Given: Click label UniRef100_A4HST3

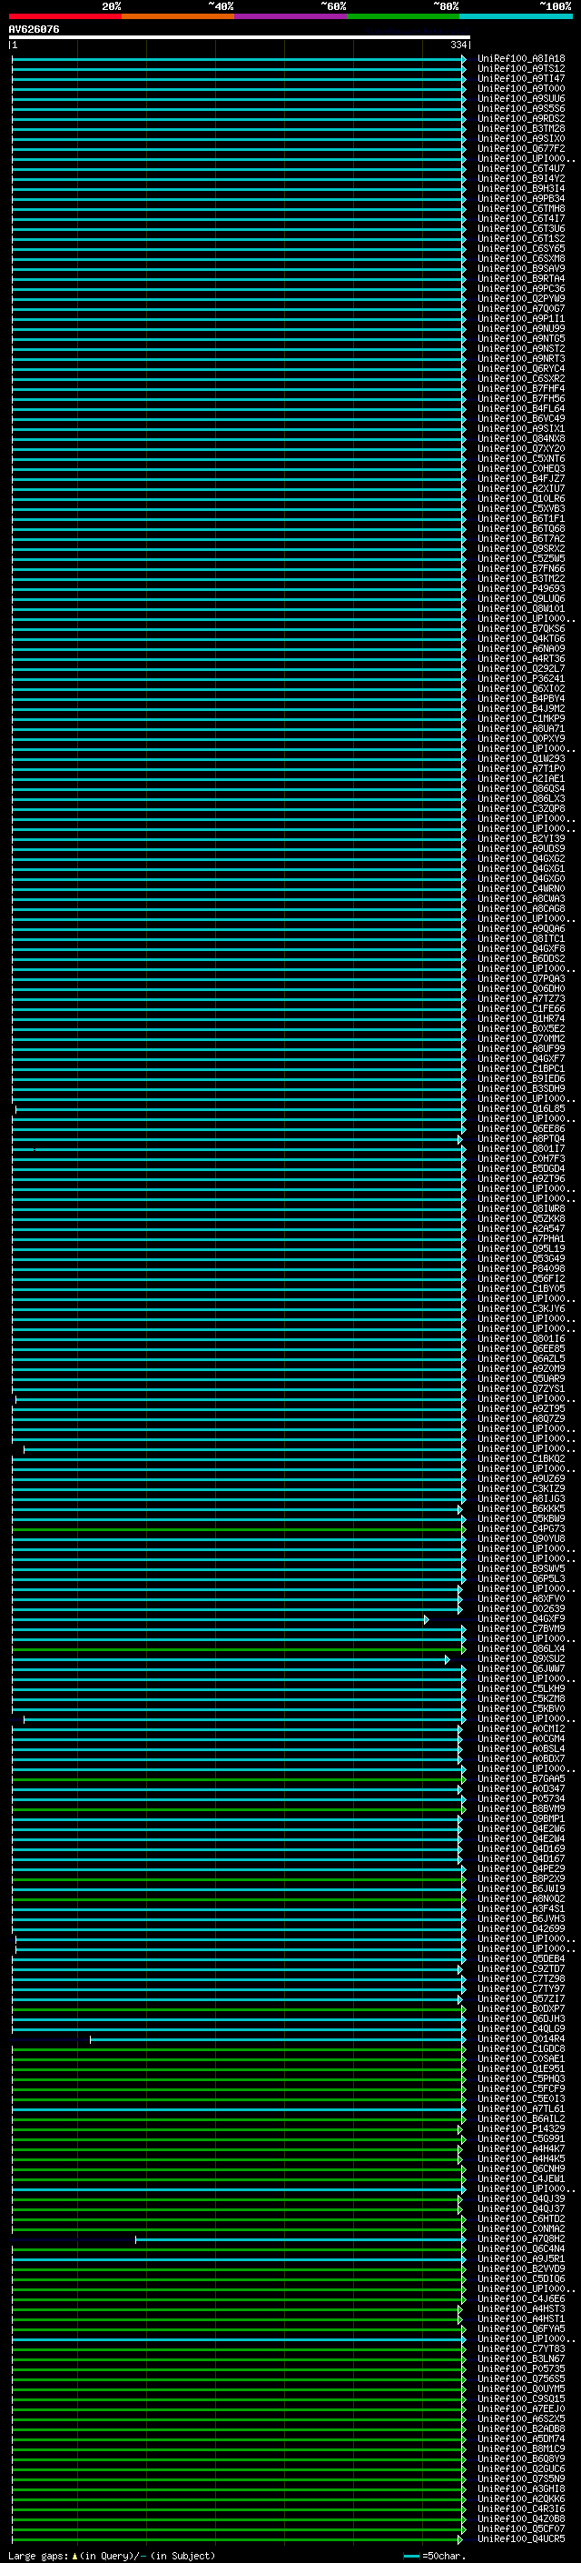Looking at the screenshot, I should coord(521,2308).
